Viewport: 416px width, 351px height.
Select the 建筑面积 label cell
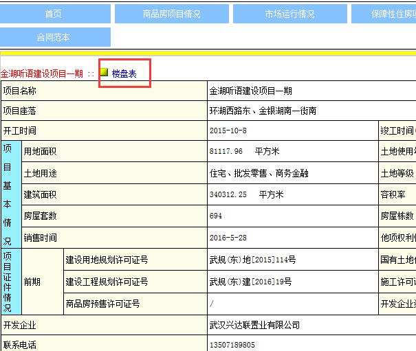click(x=114, y=194)
